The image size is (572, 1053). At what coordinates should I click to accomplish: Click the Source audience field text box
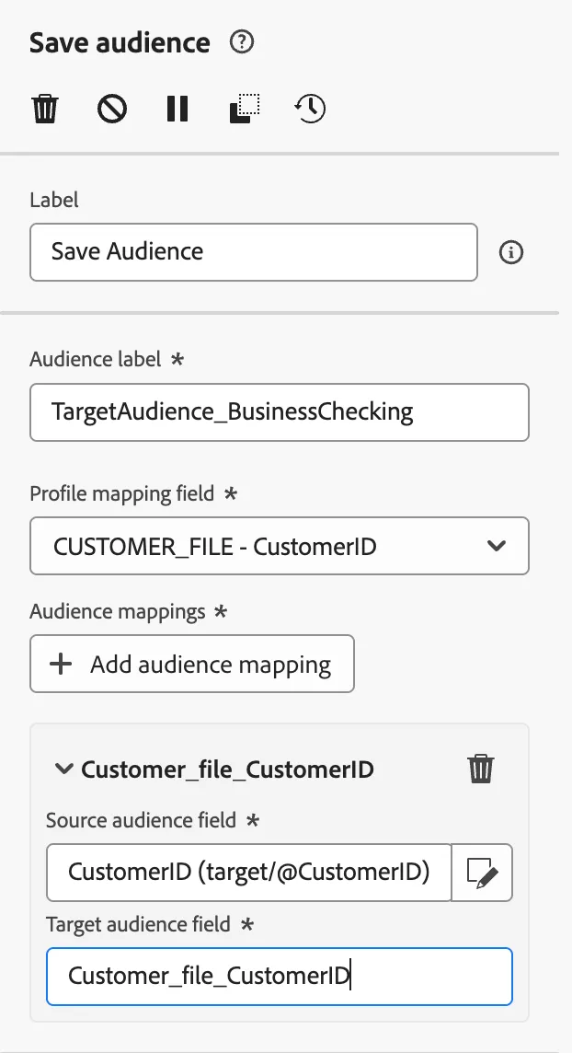click(249, 873)
